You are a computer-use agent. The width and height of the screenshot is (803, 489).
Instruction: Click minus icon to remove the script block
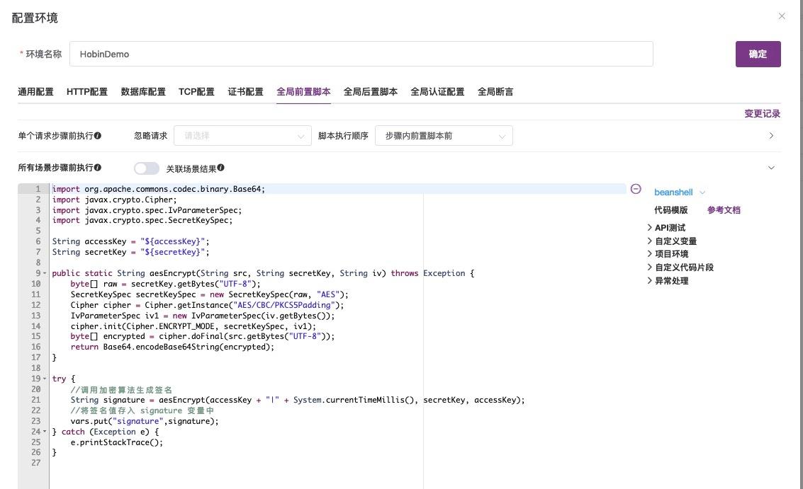(x=636, y=190)
